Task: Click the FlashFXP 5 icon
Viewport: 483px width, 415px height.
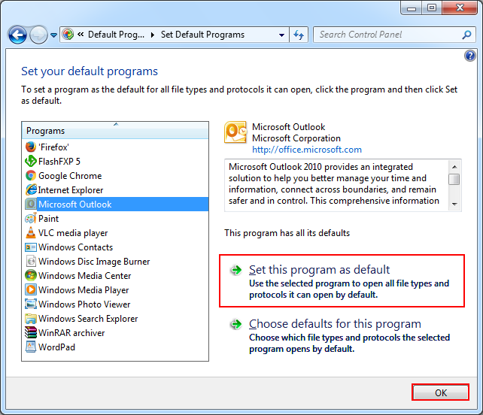Action: tap(31, 161)
